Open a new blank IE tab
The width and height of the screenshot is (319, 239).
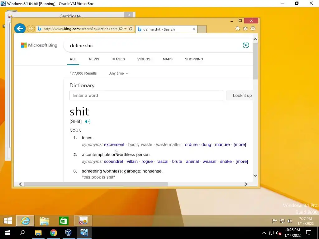point(202,29)
